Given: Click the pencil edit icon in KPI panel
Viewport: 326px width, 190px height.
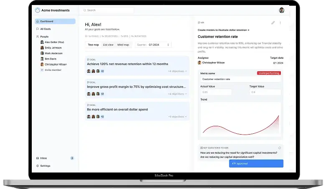Looking at the screenshot, I should pyautogui.click(x=273, y=23).
